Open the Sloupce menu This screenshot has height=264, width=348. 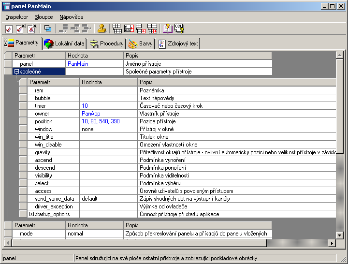[44, 17]
